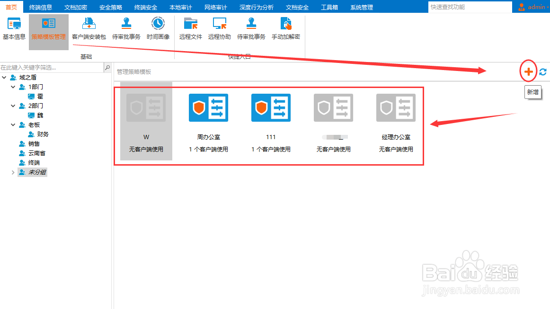550x309 pixels.
Task: Click the 新增 tooltip button
Action: click(x=533, y=92)
